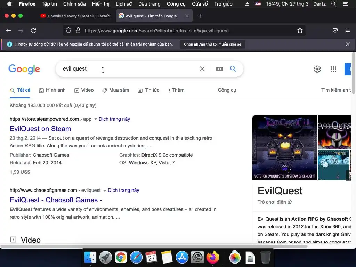Open Firefox hamburger application menu
Screen dimensions: 356x267
click(x=348, y=30)
